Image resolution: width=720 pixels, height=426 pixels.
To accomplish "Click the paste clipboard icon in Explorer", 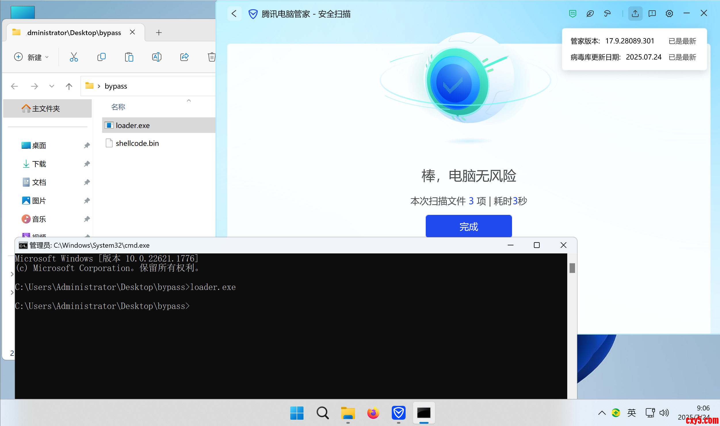I will coord(129,57).
